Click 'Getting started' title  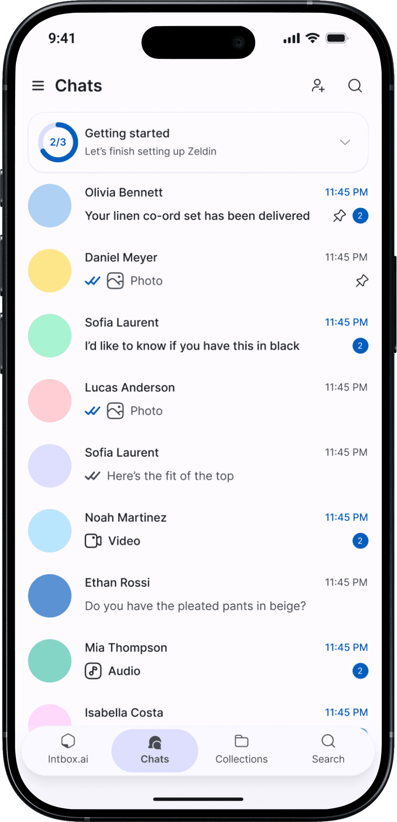point(127,133)
